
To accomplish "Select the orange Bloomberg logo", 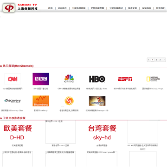I will point(41,101).
